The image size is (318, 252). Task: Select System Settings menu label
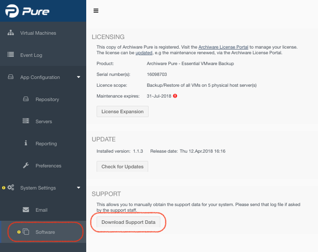point(38,188)
